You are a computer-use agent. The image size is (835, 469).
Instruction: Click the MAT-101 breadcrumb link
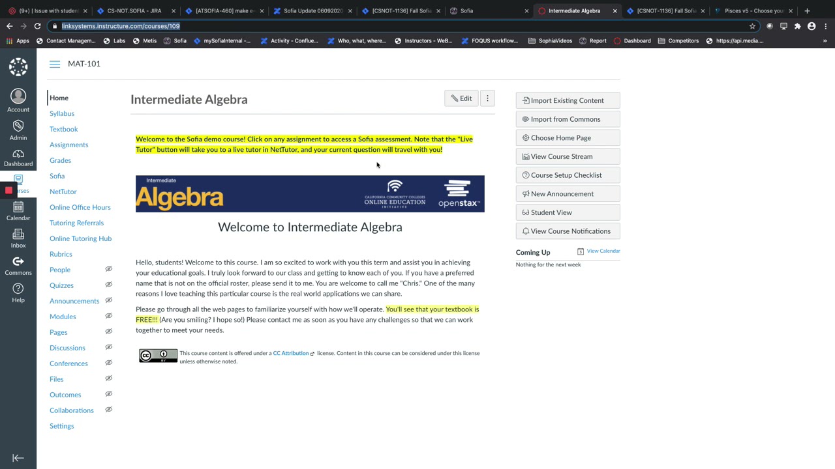(x=84, y=64)
